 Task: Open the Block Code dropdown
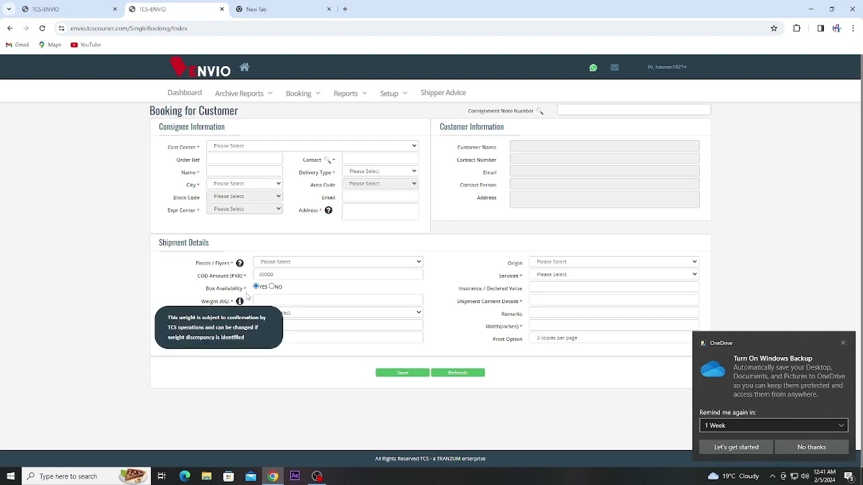tap(244, 196)
